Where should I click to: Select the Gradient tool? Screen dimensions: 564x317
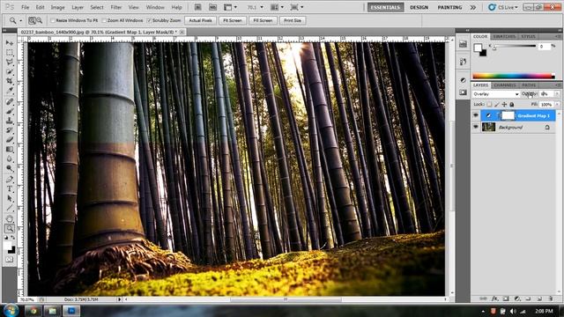[10, 149]
